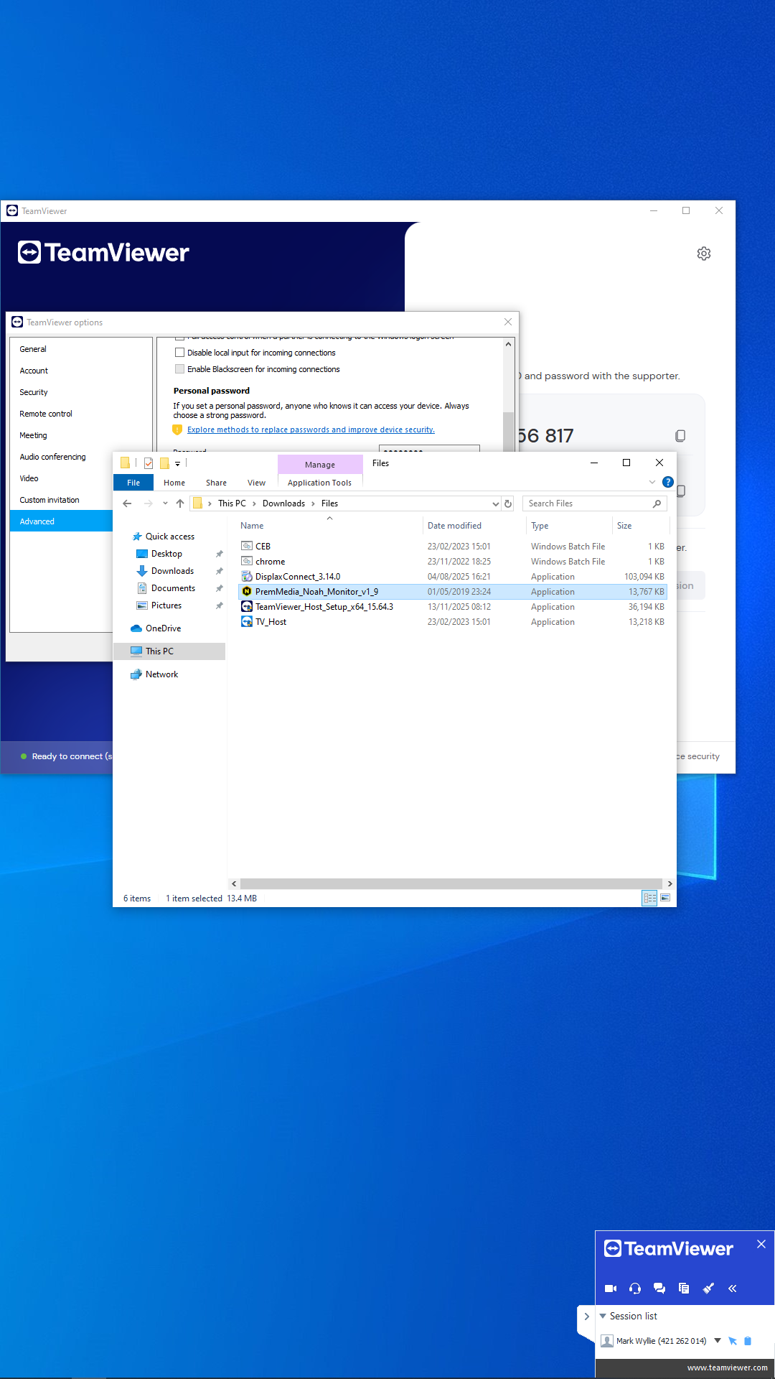Image resolution: width=775 pixels, height=1379 pixels.
Task: Select Security in TeamViewer options
Action: pos(34,392)
